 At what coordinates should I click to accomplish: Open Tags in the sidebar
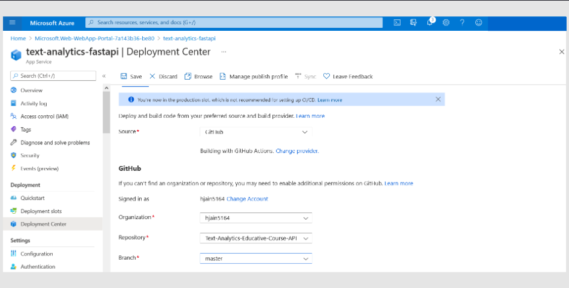click(x=25, y=130)
